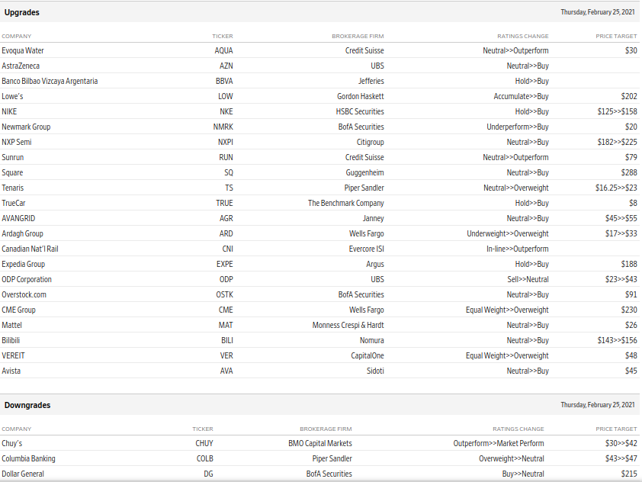Select the Expedia Group company name
This screenshot has height=482, width=642.
[x=24, y=264]
